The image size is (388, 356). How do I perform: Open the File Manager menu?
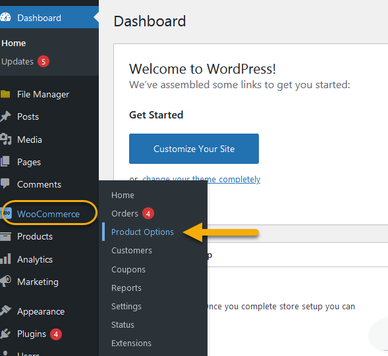49,94
